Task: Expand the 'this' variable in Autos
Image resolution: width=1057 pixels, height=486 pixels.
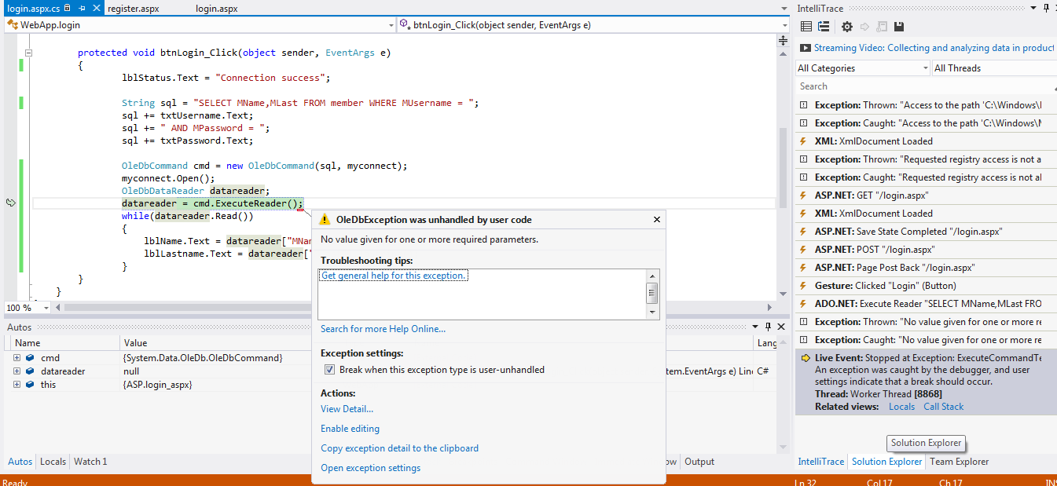Action: tap(17, 385)
